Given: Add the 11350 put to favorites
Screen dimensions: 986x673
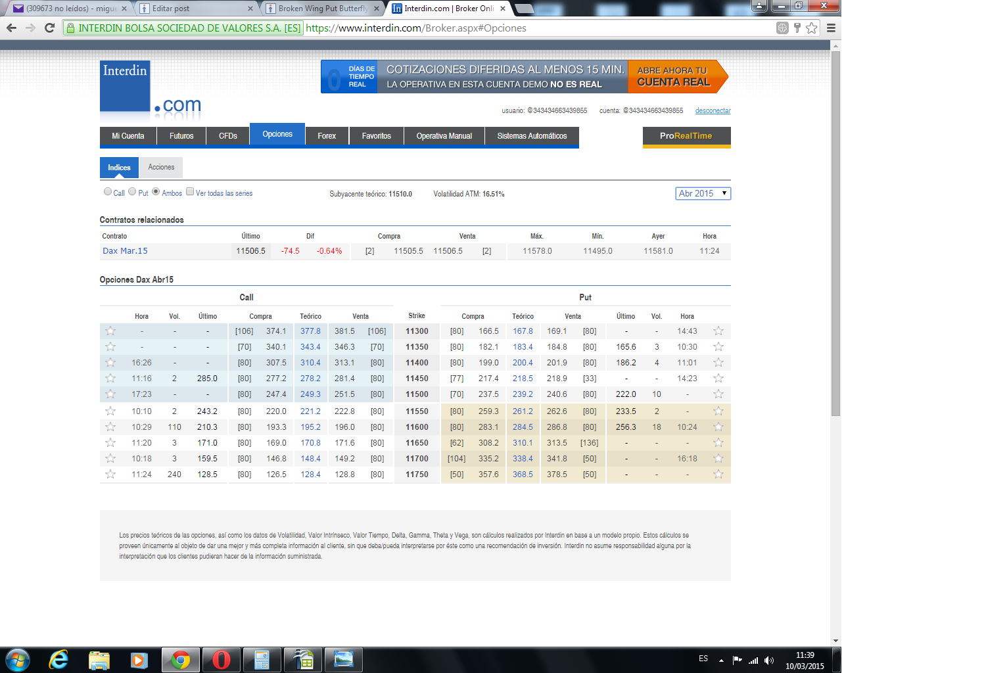Looking at the screenshot, I should pyautogui.click(x=718, y=347).
